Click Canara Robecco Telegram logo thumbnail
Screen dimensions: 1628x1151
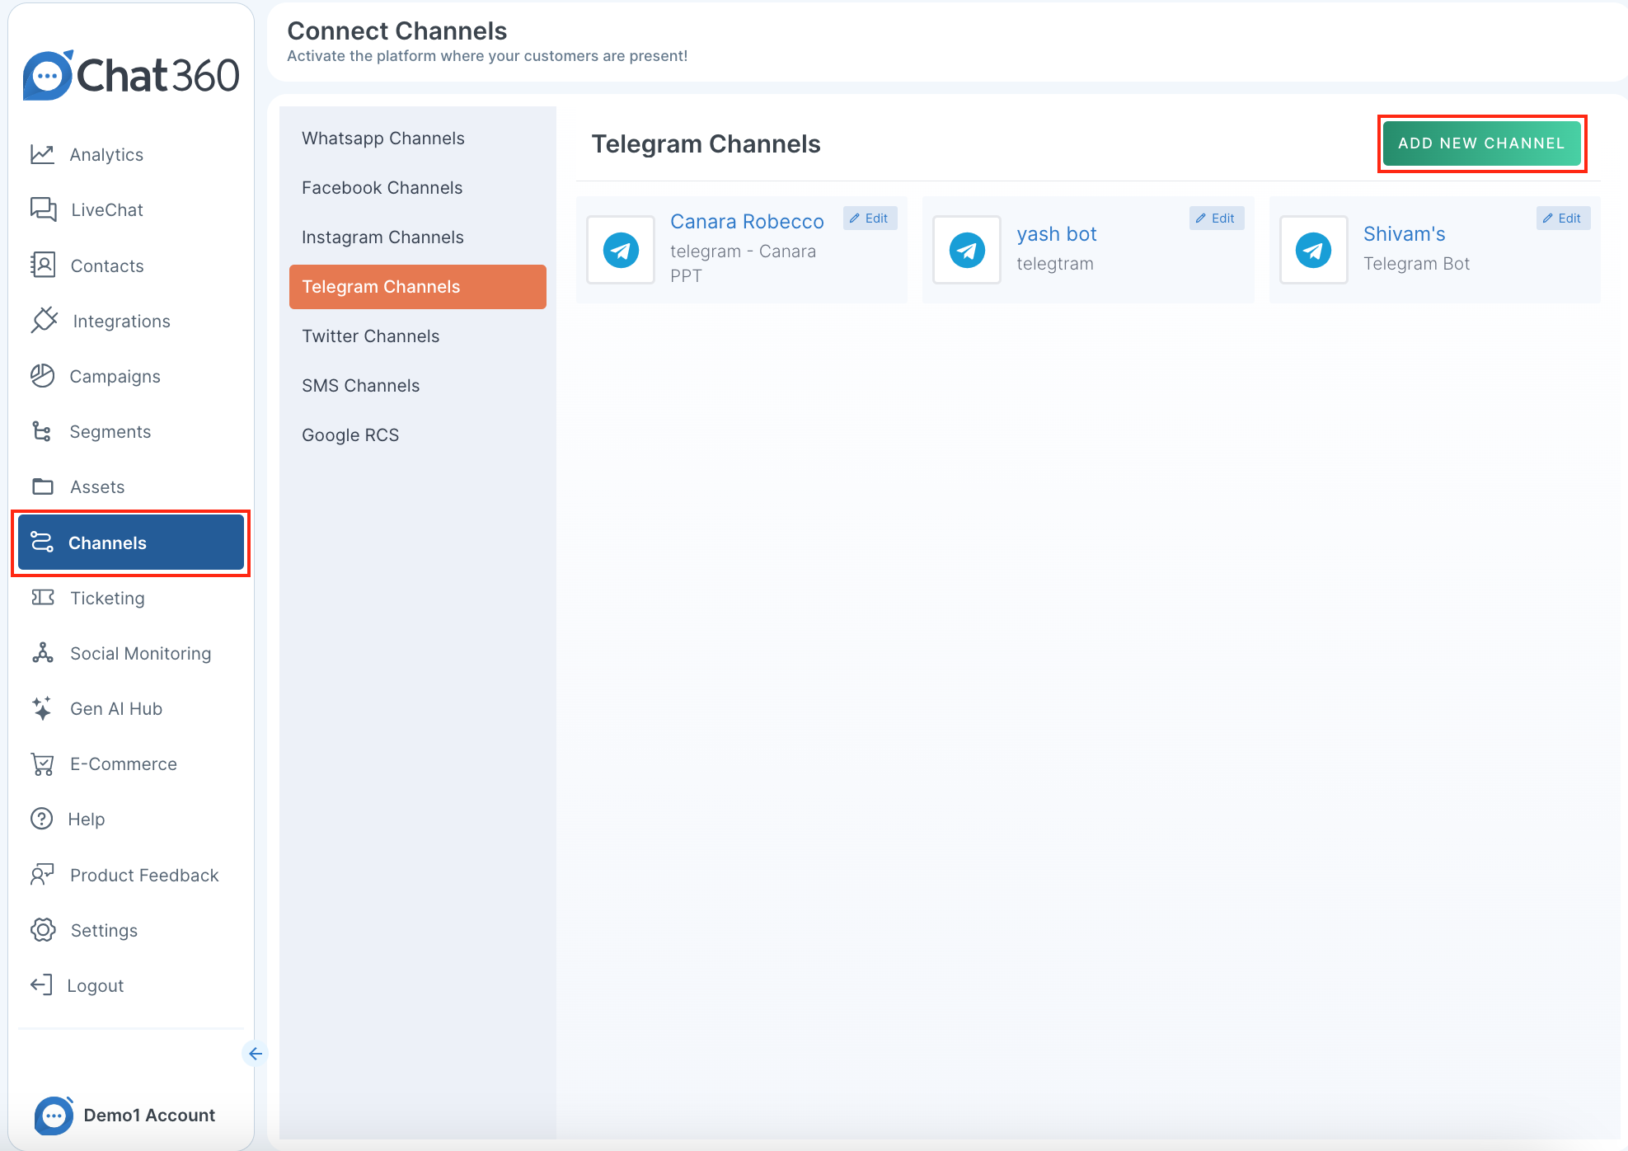coord(621,250)
